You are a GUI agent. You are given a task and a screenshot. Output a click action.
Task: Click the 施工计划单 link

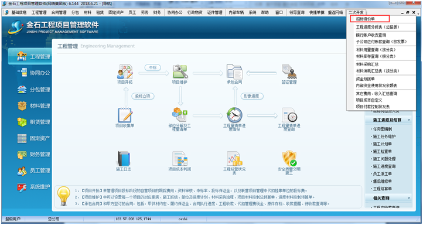[382, 144]
